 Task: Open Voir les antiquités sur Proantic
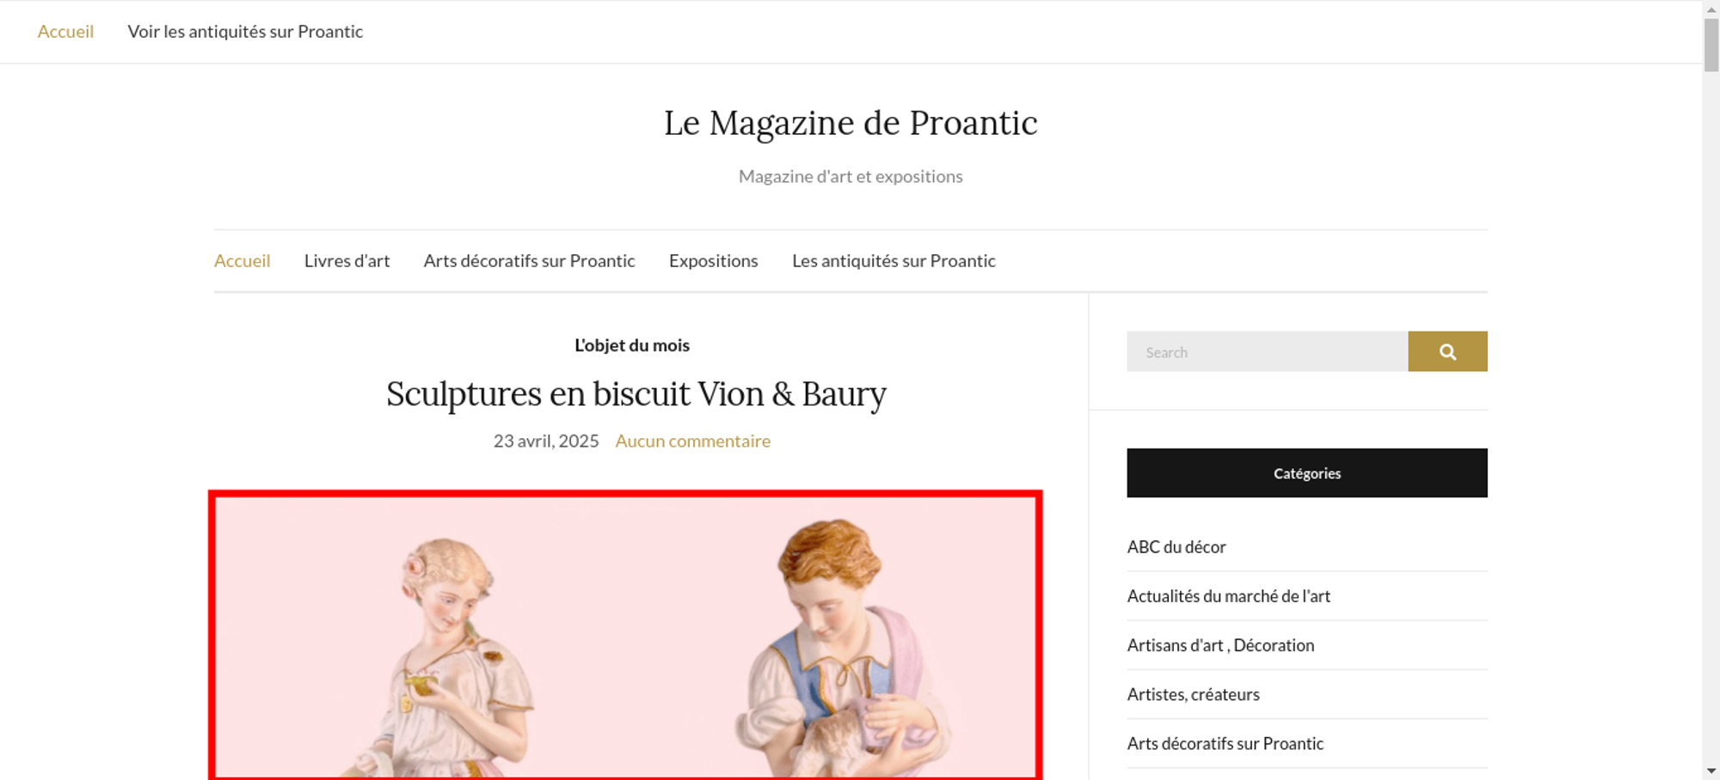tap(245, 32)
